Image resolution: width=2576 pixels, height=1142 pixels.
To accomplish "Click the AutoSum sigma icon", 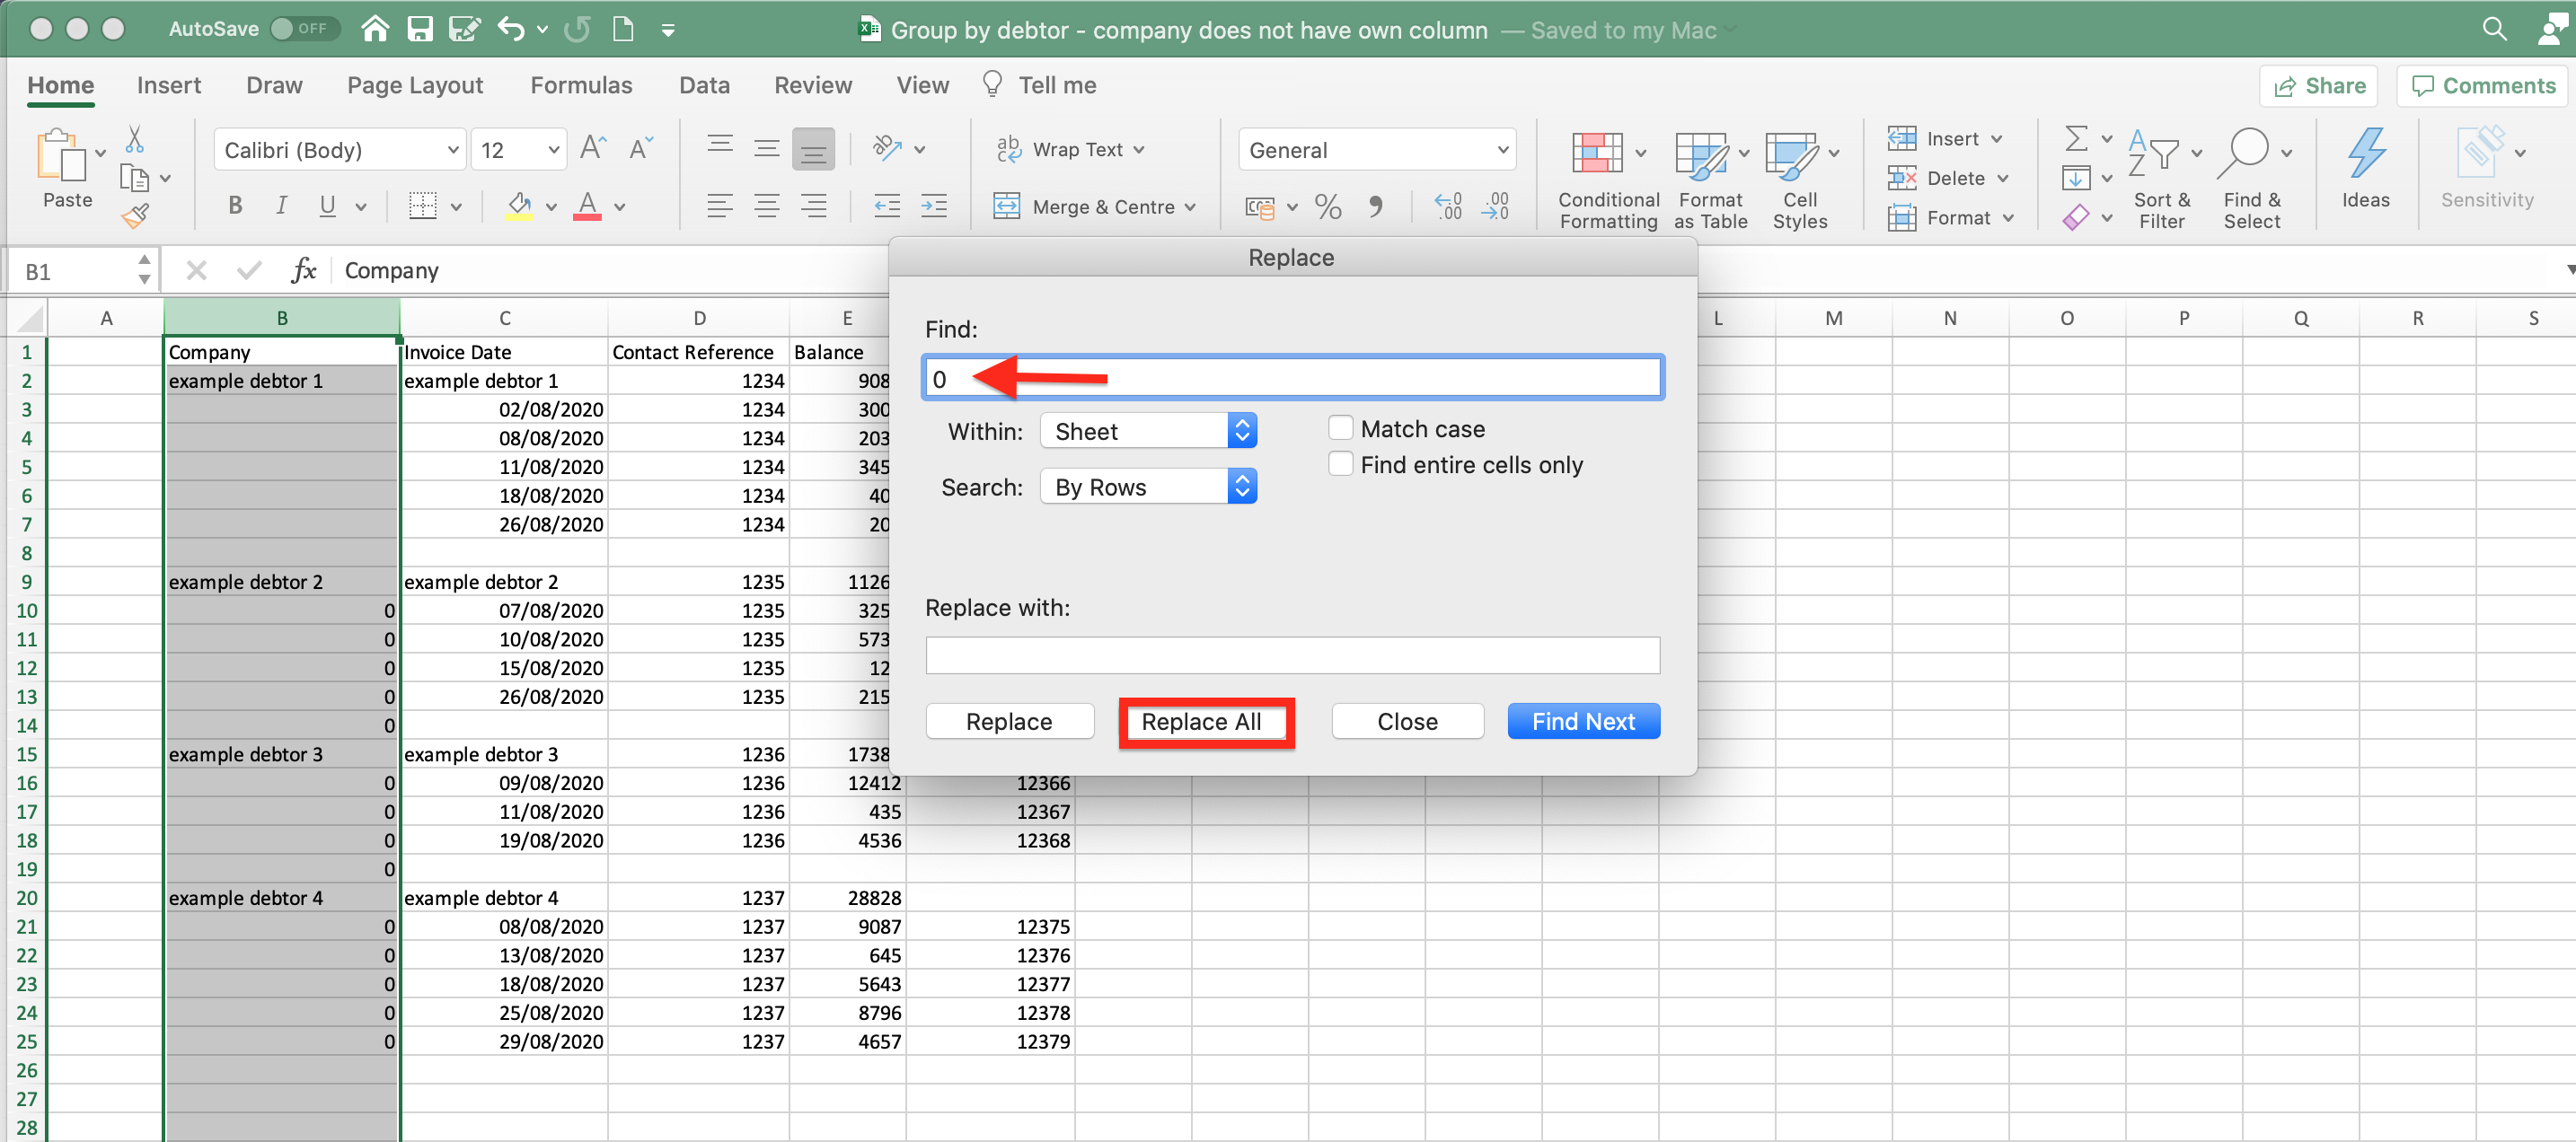I will coord(2076,138).
